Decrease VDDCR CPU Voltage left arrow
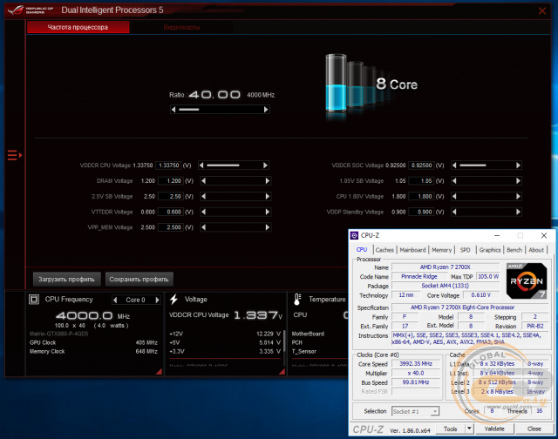This screenshot has height=439, width=558. click(x=201, y=165)
